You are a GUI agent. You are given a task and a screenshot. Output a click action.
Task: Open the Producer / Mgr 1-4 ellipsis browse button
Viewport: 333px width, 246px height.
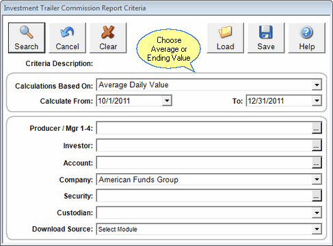point(317,128)
